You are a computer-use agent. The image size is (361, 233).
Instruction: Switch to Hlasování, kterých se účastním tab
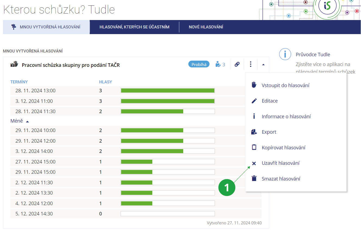[134, 27]
